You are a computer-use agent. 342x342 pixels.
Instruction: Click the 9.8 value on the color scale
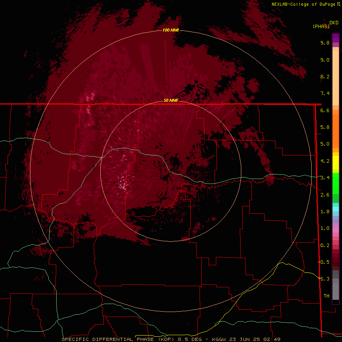pyautogui.click(x=325, y=43)
